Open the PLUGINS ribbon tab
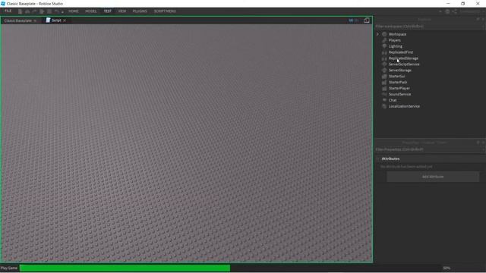This screenshot has width=486, height=273. (x=140, y=11)
